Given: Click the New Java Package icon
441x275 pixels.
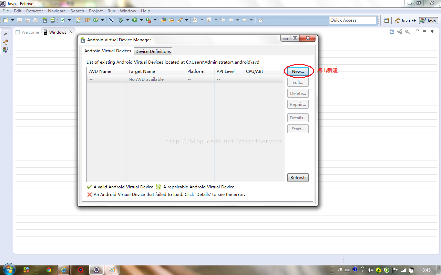Looking at the screenshot, I should click(x=88, y=20).
